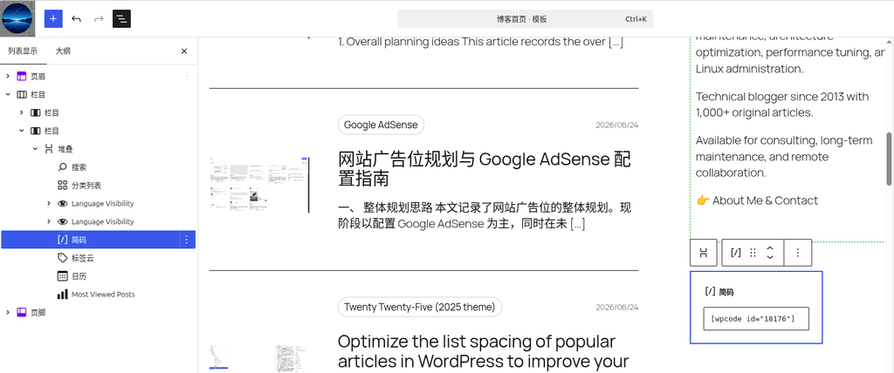Select the 分类列表 block
894x373 pixels.
pos(86,185)
